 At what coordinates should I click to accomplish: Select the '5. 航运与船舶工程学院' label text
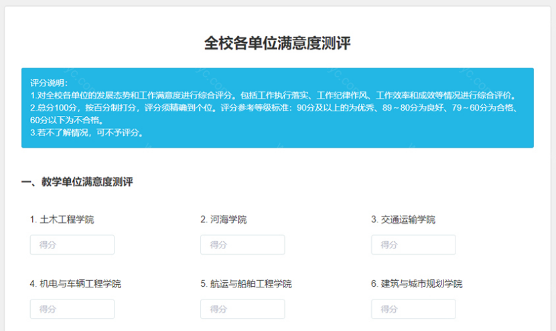point(246,283)
